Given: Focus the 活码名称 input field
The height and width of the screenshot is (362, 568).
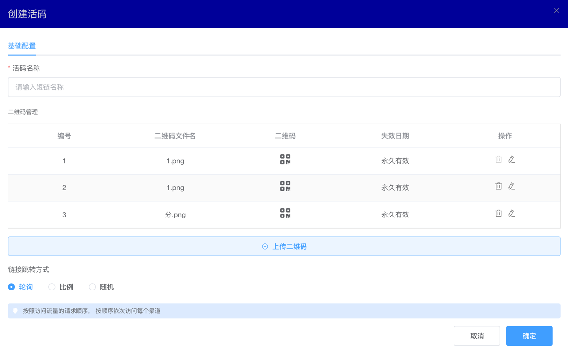Looking at the screenshot, I should coord(284,87).
